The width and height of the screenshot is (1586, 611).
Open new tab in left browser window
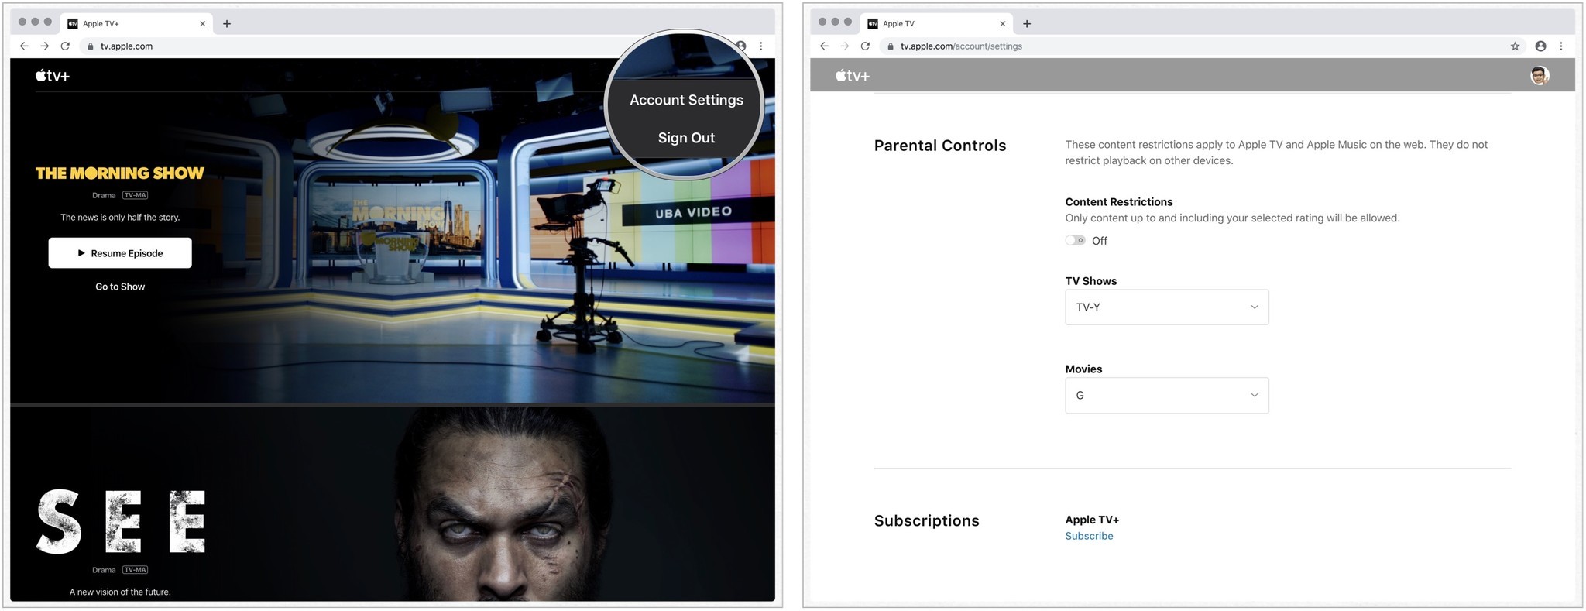tap(227, 23)
